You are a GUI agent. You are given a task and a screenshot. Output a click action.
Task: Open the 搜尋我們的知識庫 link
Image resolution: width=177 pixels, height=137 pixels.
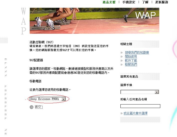pos(137,52)
